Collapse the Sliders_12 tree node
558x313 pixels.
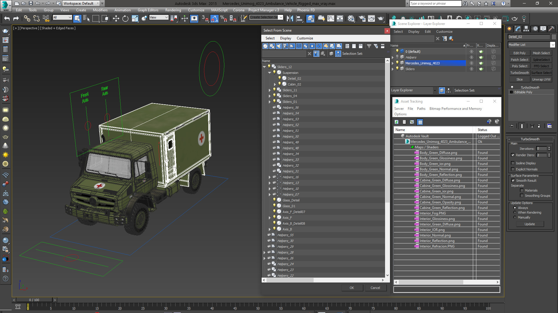(264, 67)
